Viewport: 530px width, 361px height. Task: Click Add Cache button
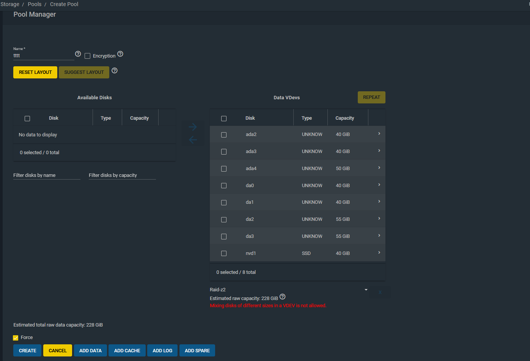pyautogui.click(x=127, y=350)
